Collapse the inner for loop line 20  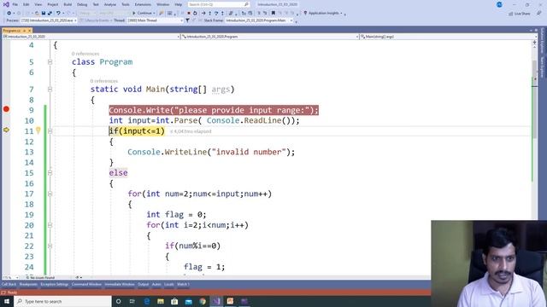(x=50, y=225)
